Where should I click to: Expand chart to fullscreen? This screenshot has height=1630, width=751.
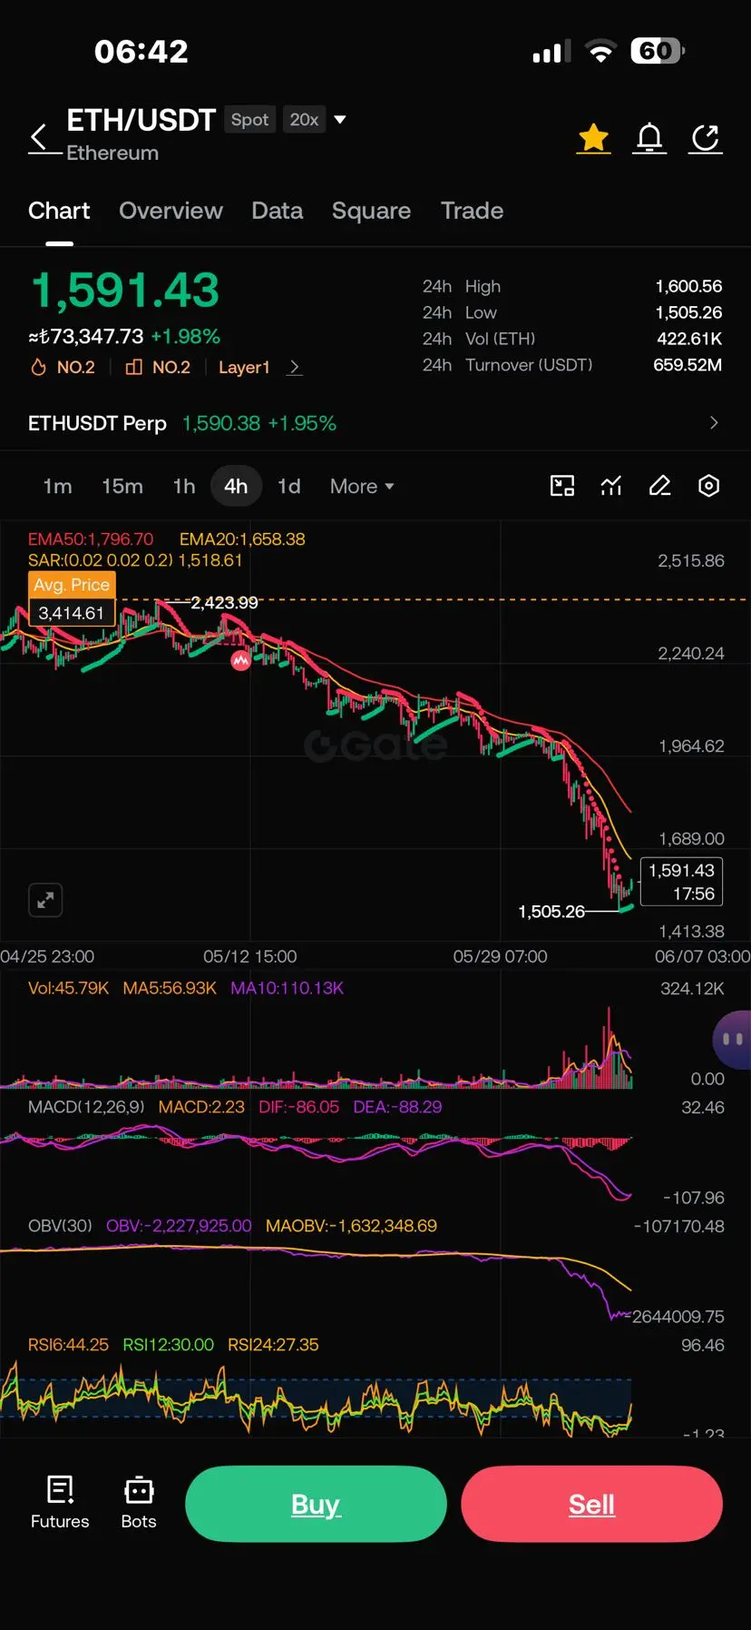[x=45, y=900]
